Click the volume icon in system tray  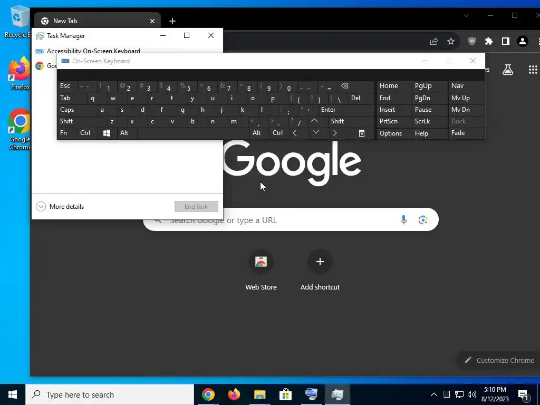(472, 394)
